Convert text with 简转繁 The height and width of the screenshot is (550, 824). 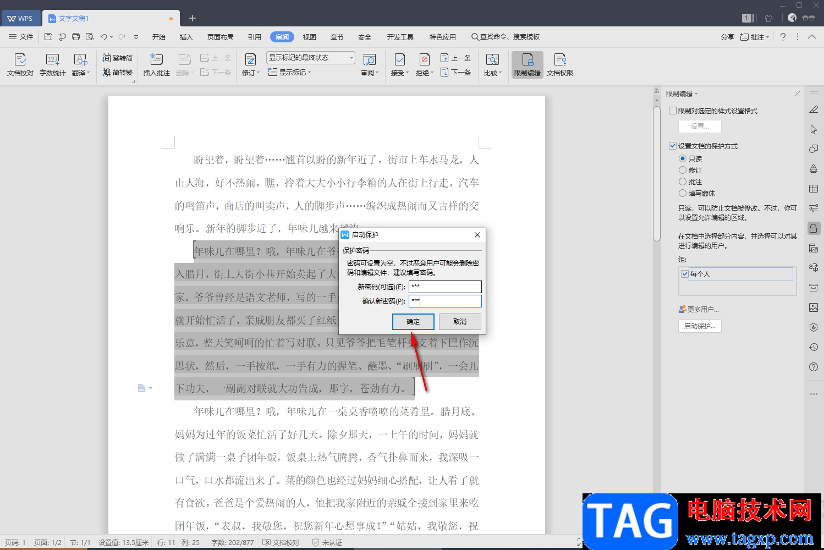[117, 72]
